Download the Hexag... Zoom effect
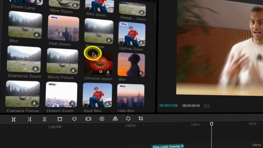Image resolution: width=263 pixels, height=148 pixels. [x=141, y=12]
